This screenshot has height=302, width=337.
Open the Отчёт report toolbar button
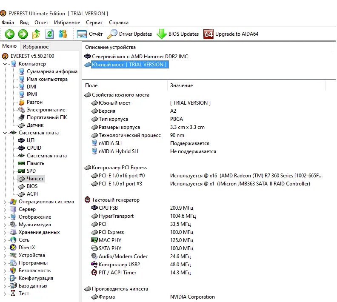(x=90, y=34)
